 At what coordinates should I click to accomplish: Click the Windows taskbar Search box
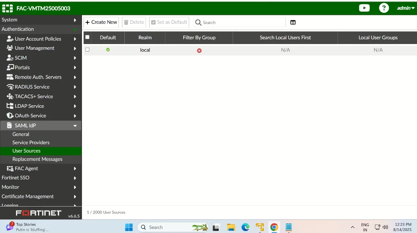click(x=173, y=227)
